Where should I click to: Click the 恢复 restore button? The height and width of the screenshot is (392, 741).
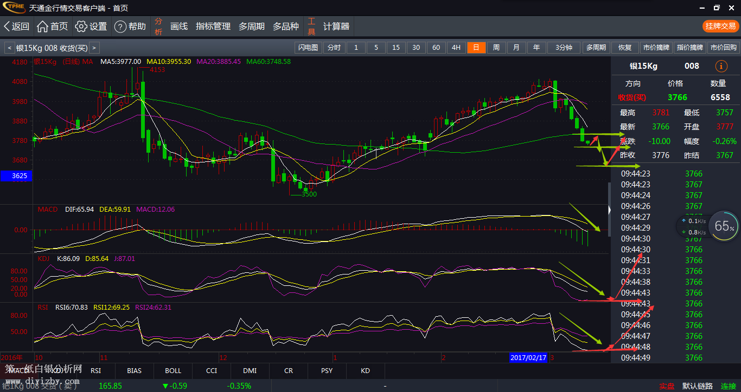(625, 48)
